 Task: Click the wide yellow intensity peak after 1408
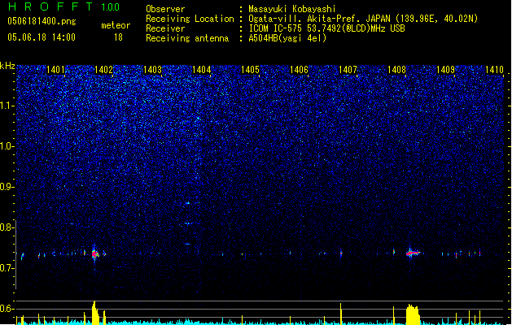[413, 314]
